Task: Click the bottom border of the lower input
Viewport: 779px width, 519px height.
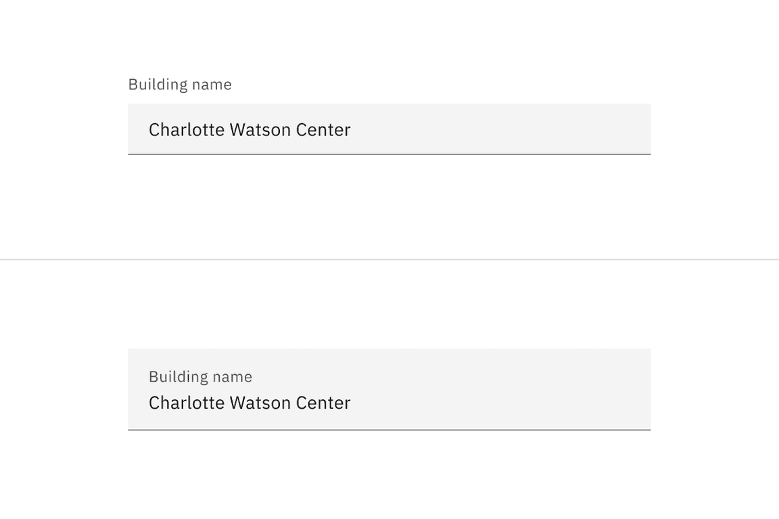Action: point(389,430)
